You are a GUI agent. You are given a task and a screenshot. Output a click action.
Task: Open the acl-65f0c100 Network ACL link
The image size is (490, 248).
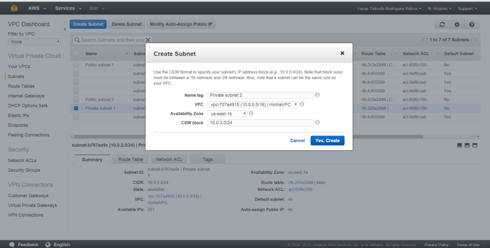301,190
